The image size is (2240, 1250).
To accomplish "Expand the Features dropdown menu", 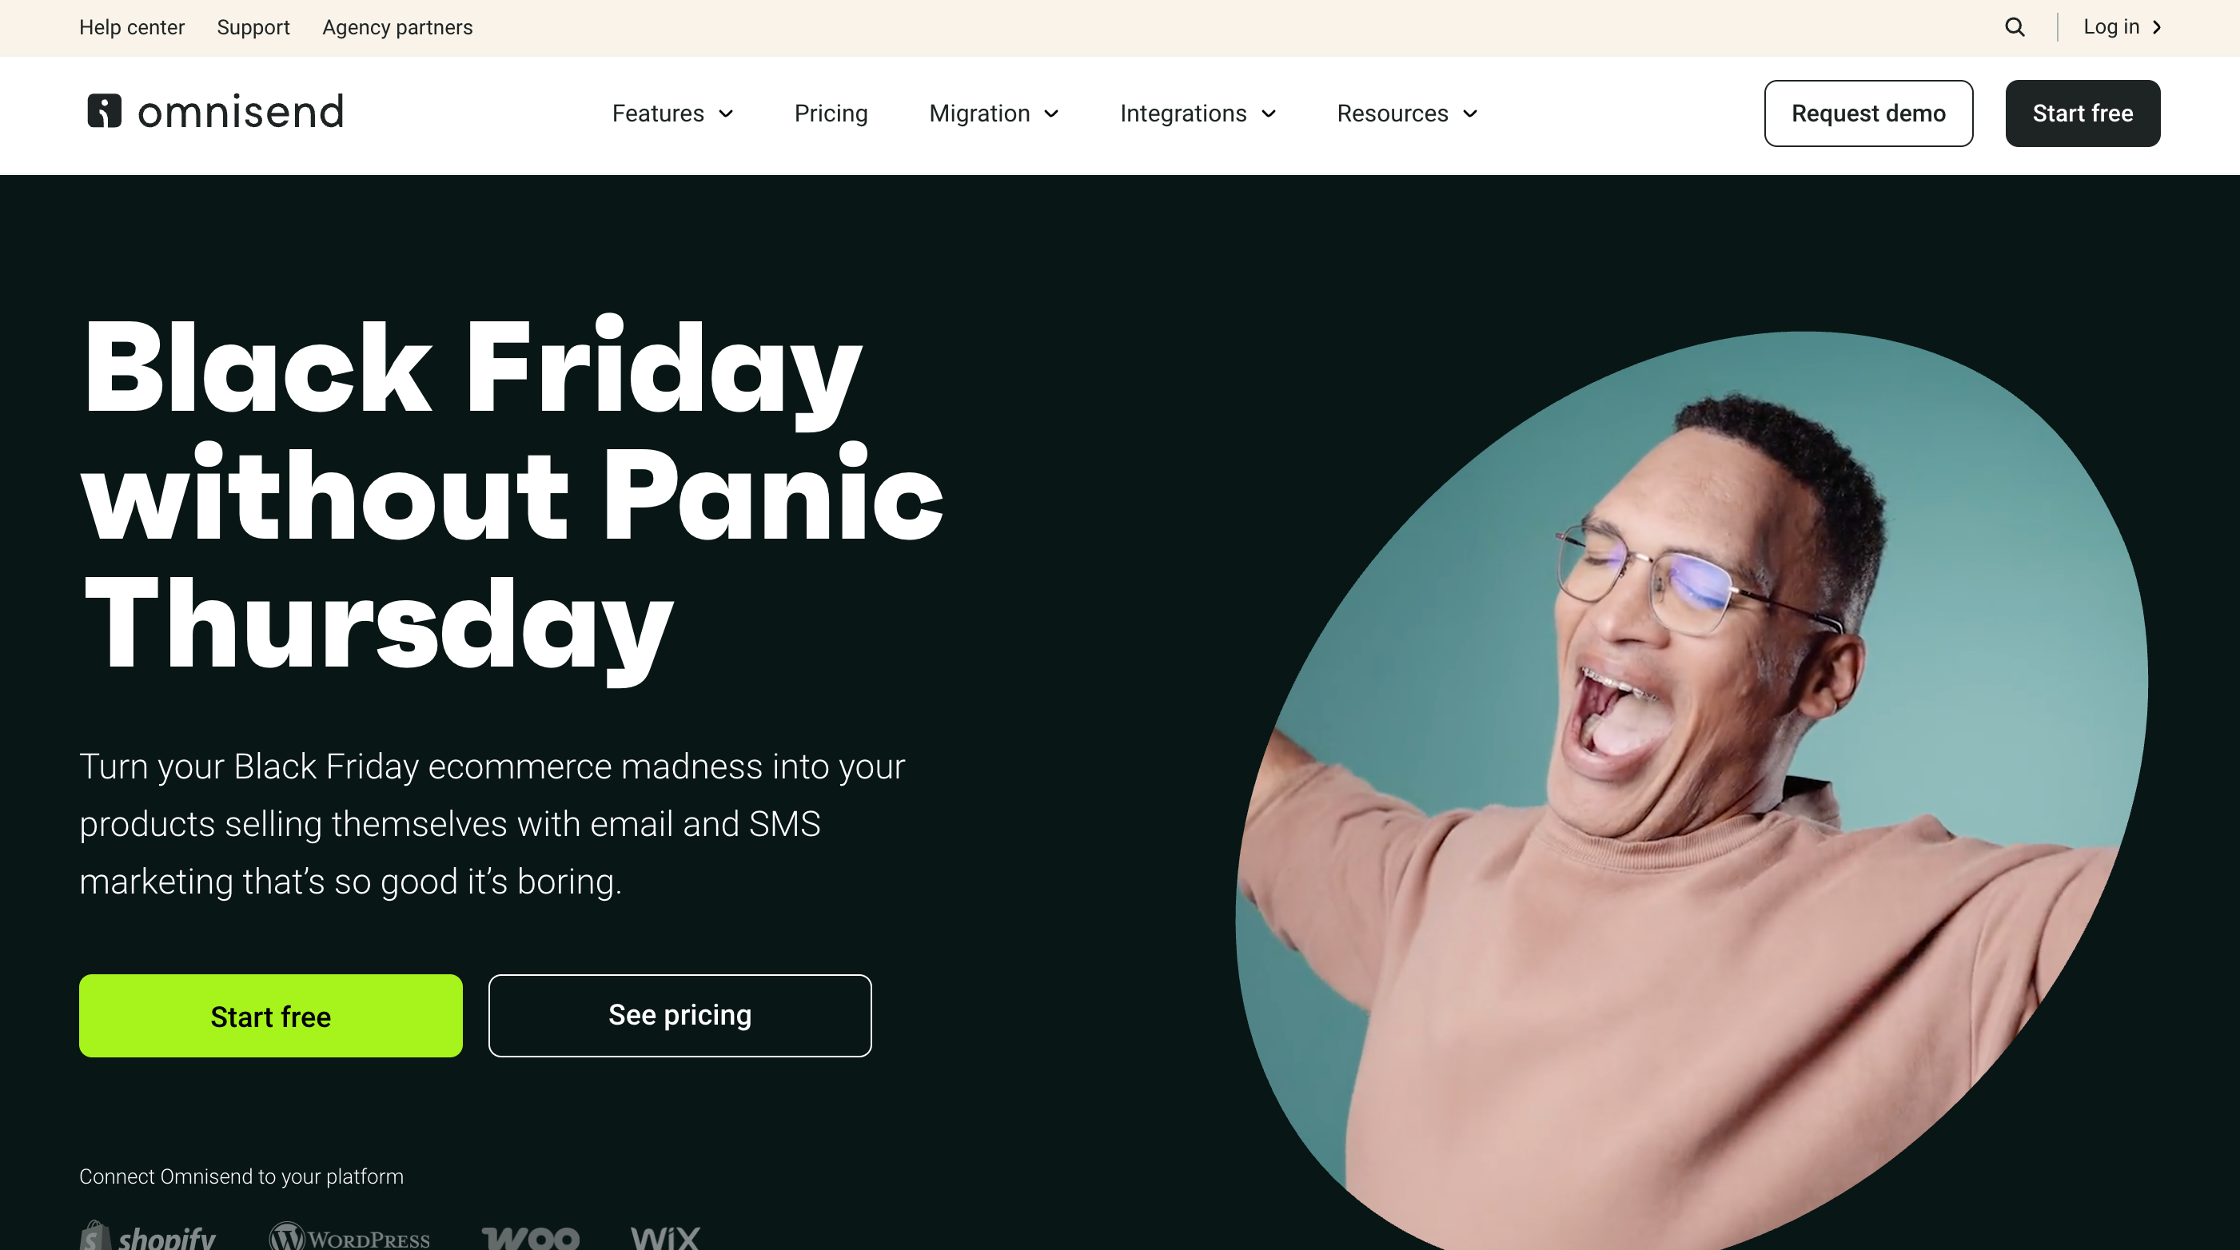I will pyautogui.click(x=672, y=113).
